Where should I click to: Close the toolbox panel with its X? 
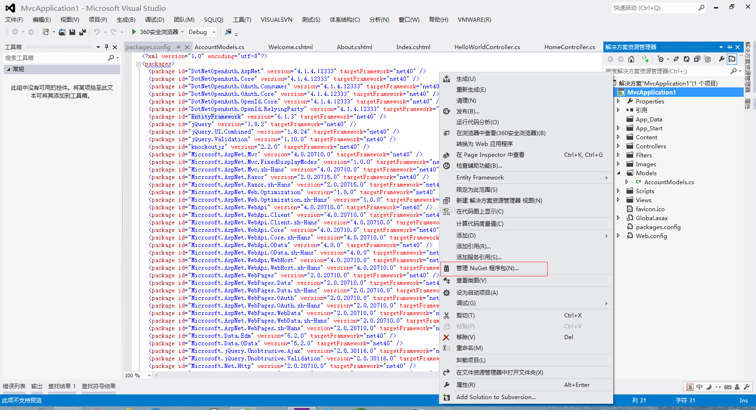pos(115,47)
